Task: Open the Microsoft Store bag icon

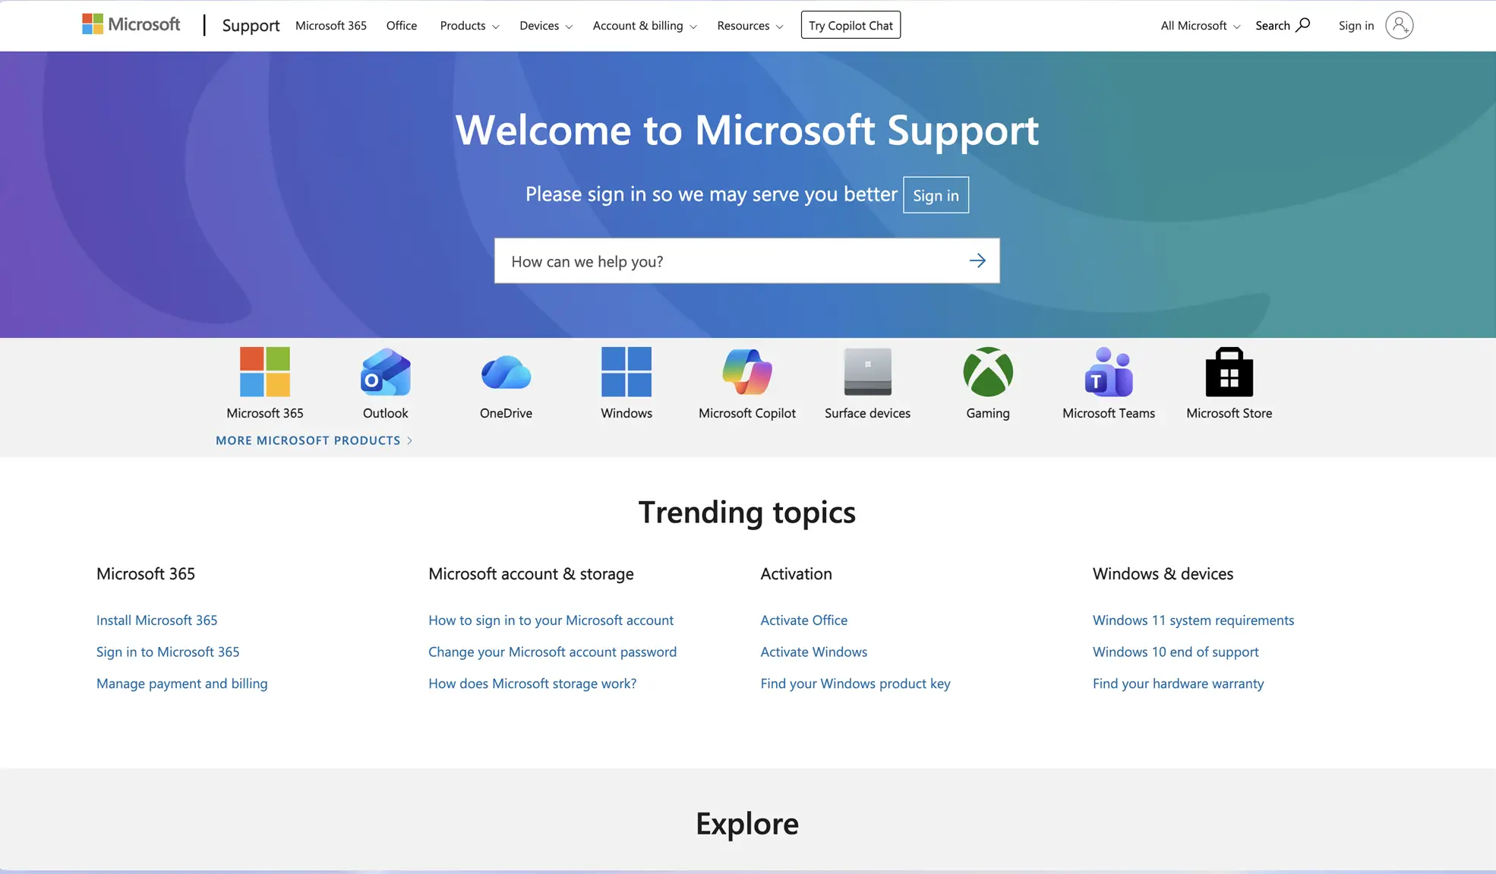Action: click(1229, 372)
